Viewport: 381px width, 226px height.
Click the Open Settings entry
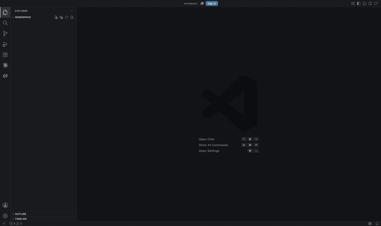coord(209,151)
